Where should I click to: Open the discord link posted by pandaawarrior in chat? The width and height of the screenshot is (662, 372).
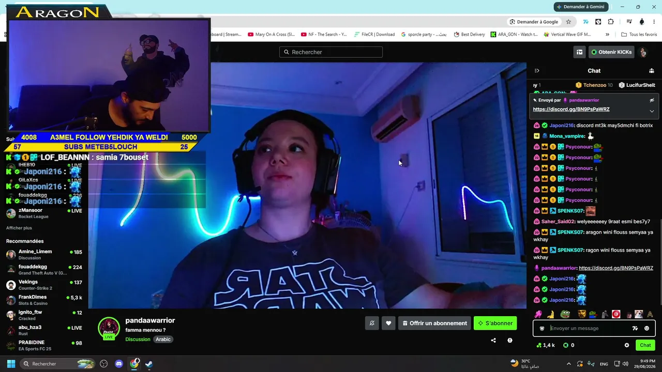(616, 268)
